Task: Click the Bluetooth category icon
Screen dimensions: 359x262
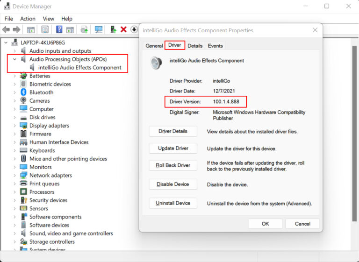Action: pos(23,92)
